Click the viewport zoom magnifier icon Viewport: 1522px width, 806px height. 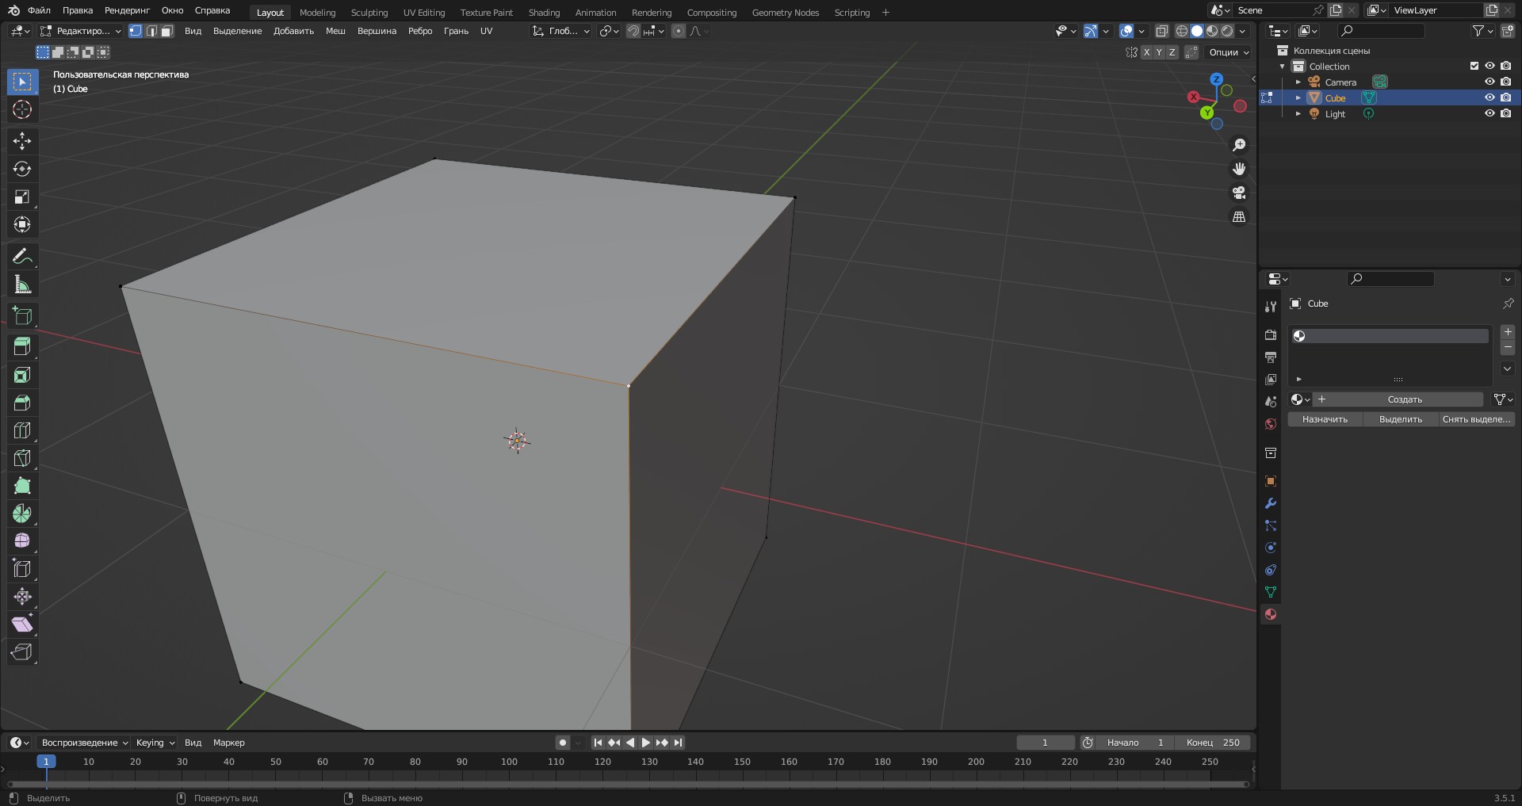1239,145
